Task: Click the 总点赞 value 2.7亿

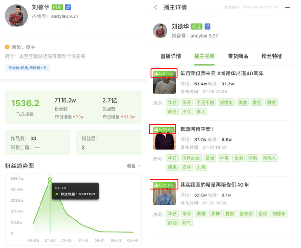Action: tap(110, 100)
